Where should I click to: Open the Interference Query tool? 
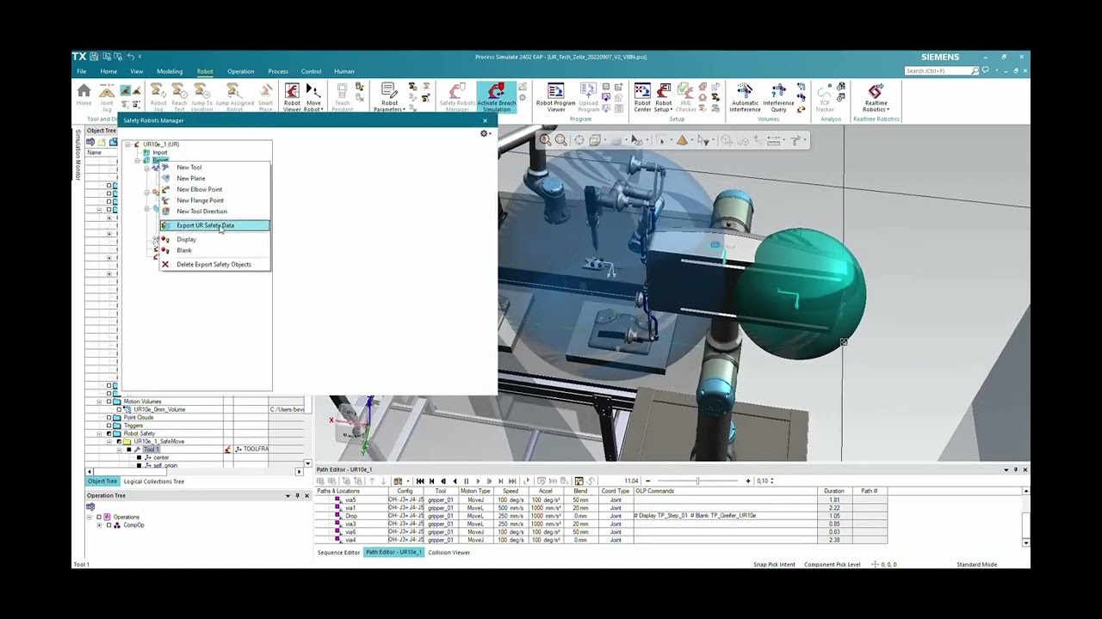778,97
